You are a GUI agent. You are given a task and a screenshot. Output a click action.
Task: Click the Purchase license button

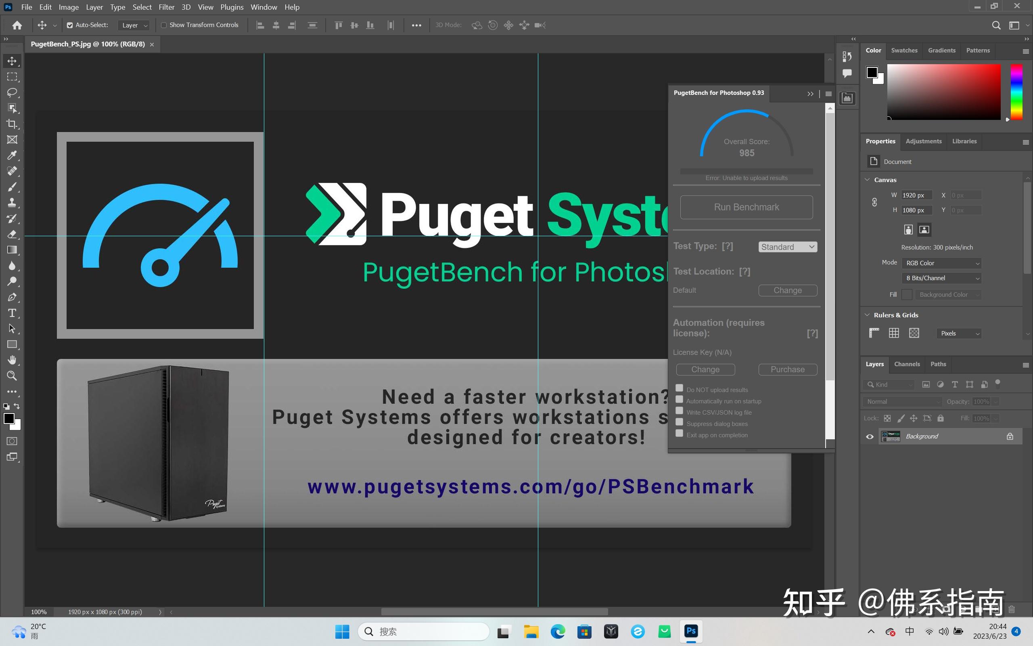tap(788, 369)
